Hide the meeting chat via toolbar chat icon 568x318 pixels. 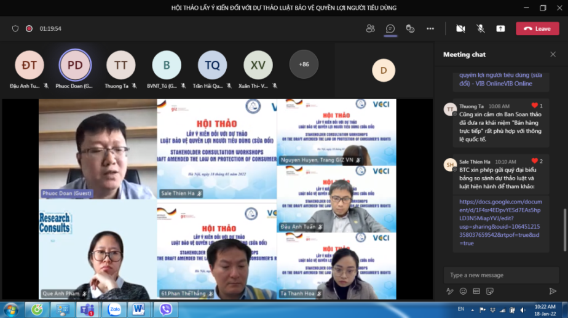(x=390, y=28)
